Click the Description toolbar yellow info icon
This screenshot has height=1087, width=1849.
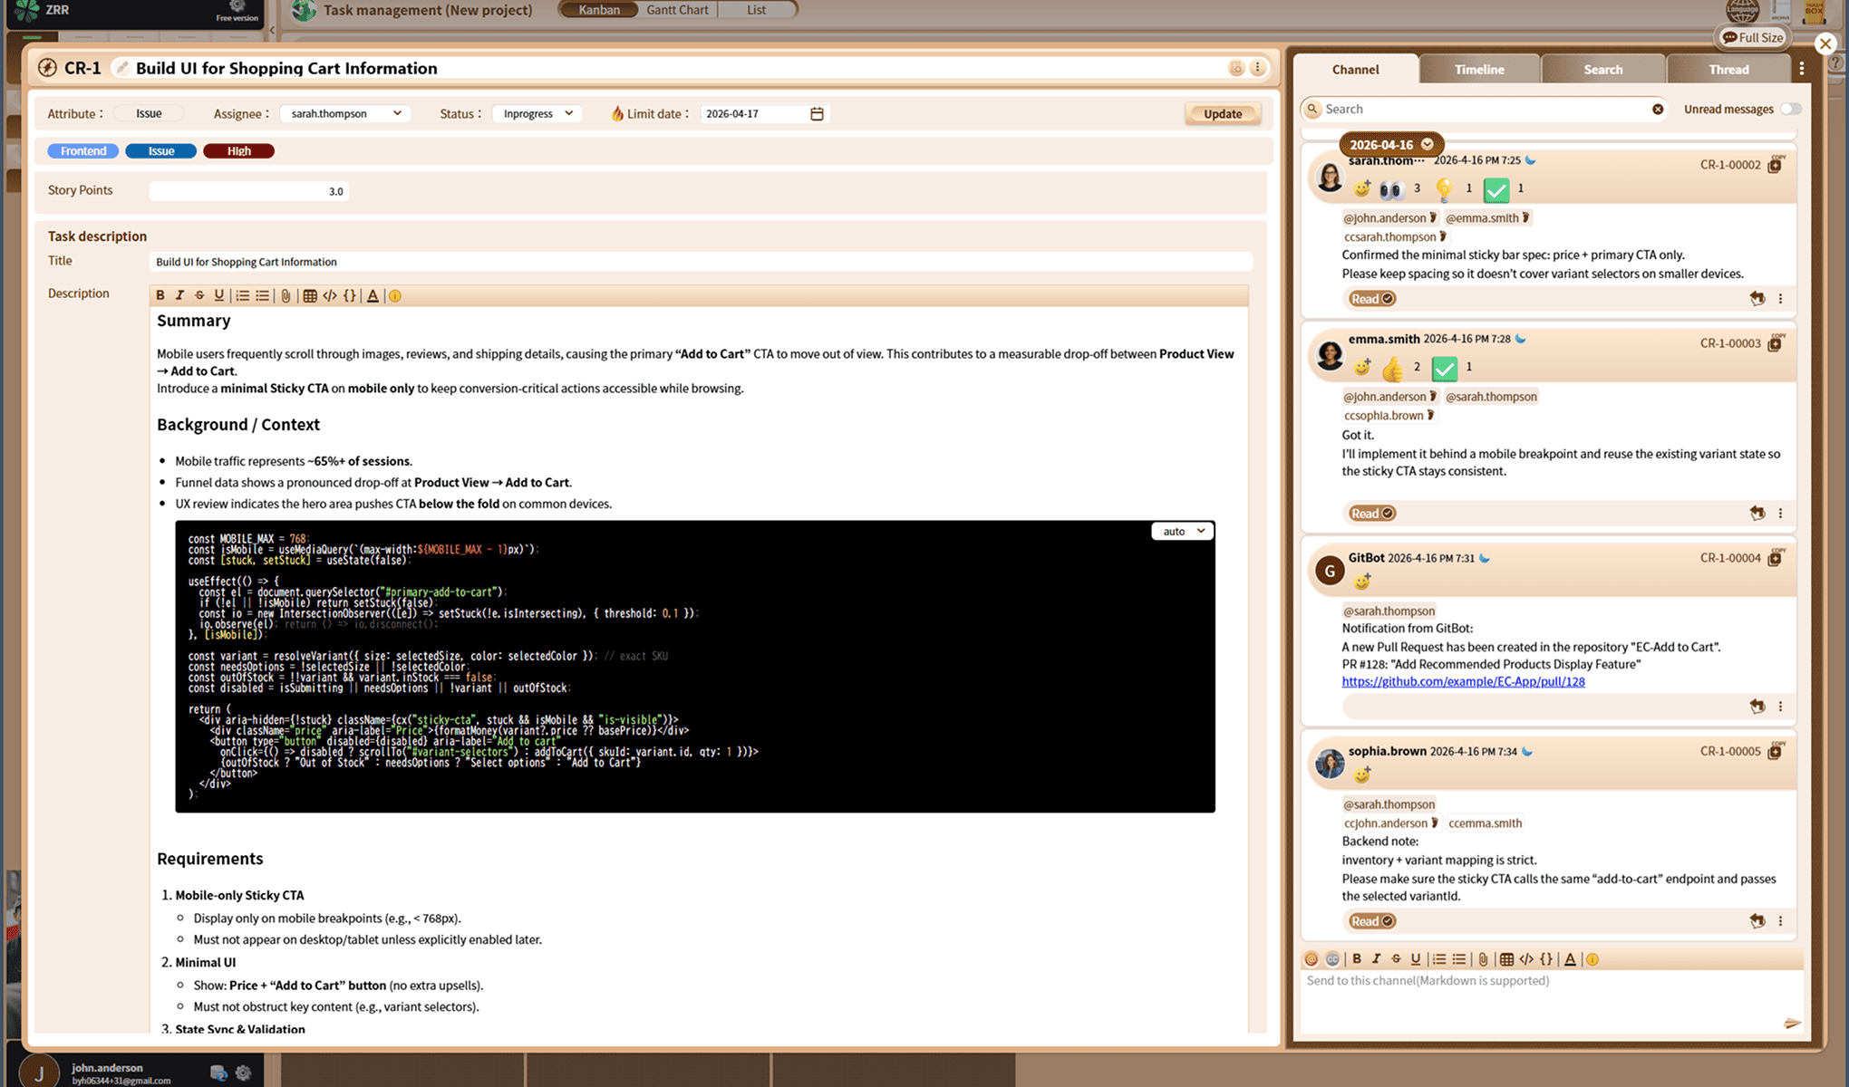(x=395, y=295)
